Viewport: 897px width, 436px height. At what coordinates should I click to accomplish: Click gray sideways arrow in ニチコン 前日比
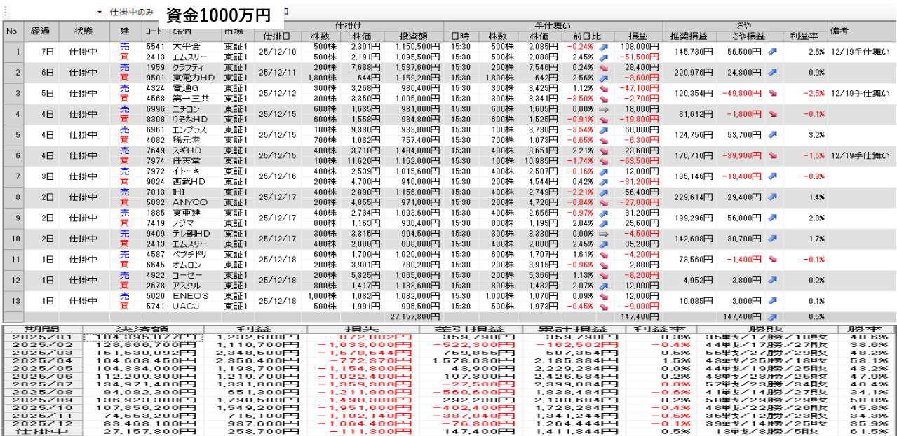pos(603,109)
